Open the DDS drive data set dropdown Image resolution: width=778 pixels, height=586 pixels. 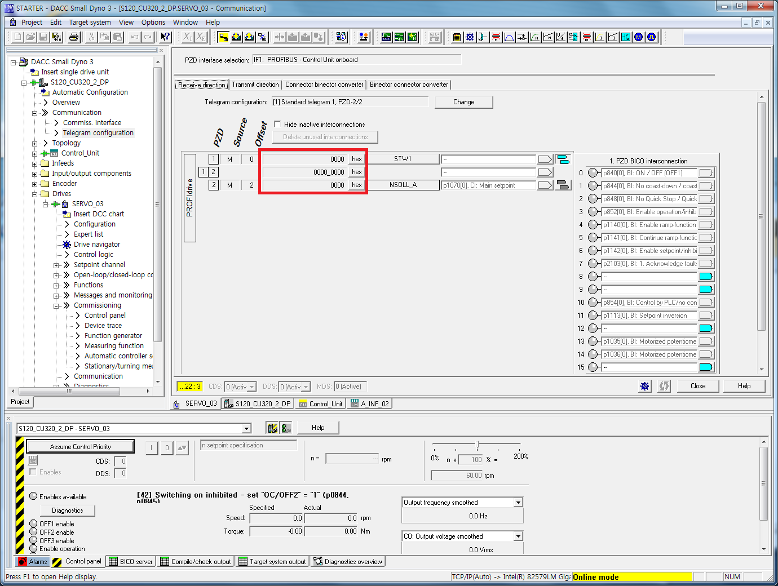coord(306,387)
